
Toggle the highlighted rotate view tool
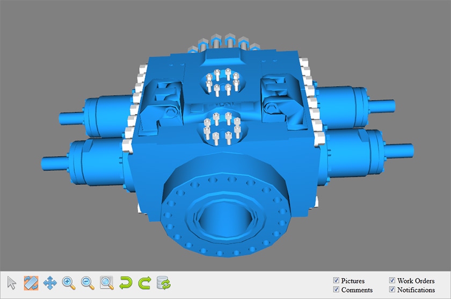(x=31, y=283)
